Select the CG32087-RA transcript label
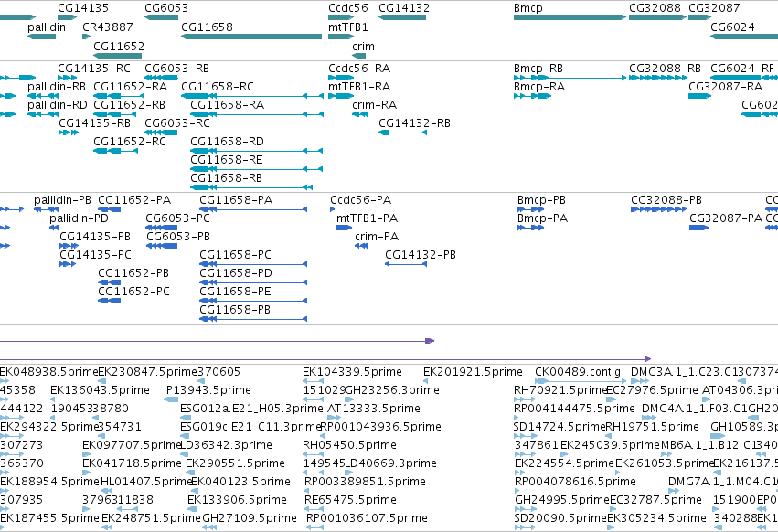778x532 pixels. click(725, 86)
